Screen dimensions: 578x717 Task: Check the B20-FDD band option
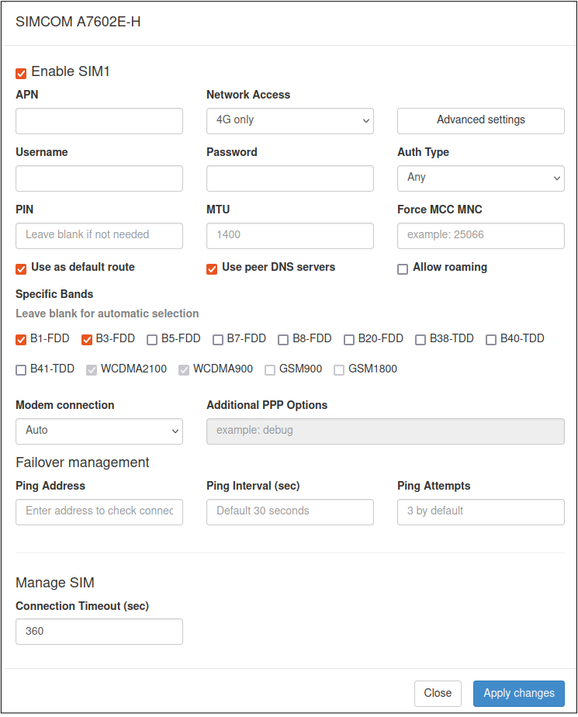click(x=349, y=339)
